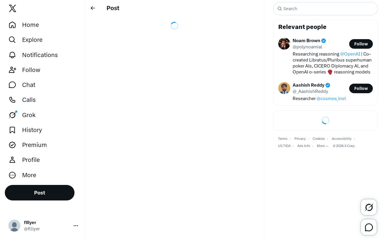383x239 pixels.
Task: Open Grok from the sidebar
Action: coord(22,115)
